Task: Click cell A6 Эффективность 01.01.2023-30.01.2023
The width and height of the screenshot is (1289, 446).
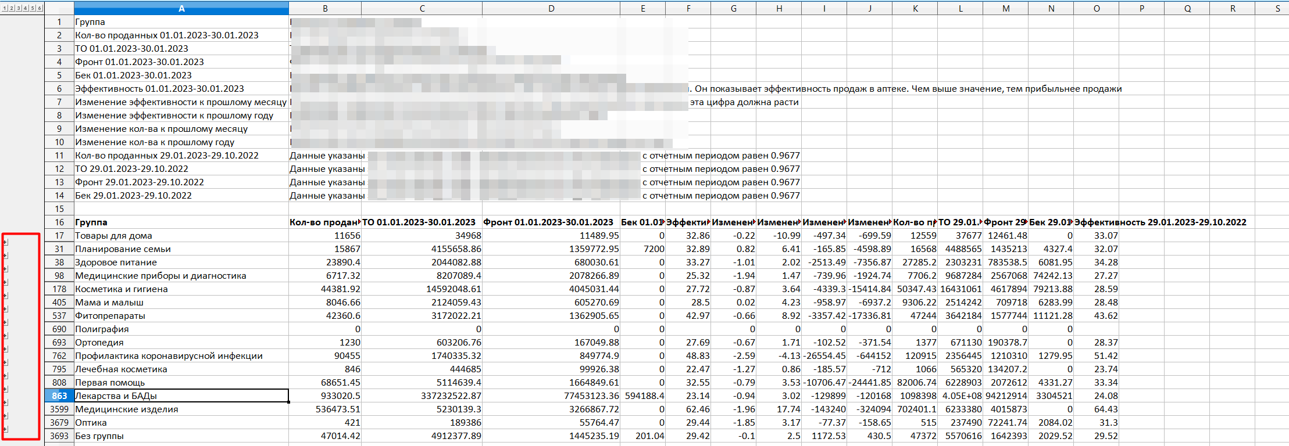Action: click(x=181, y=89)
